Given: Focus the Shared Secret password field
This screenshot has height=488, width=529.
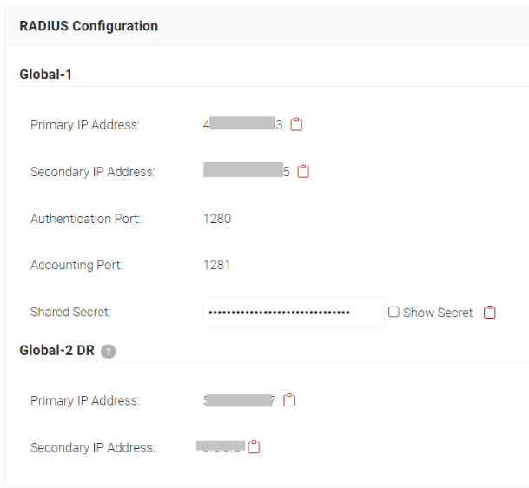Looking at the screenshot, I should pos(294,313).
